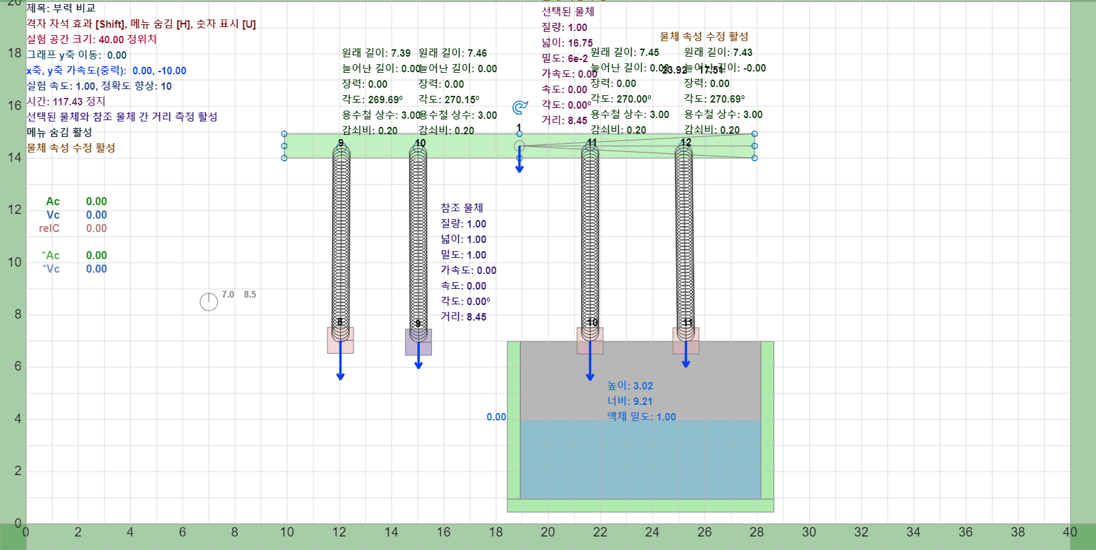Screen dimensions: 1096x550
Task: Click the '*Vc' graph label
Action: click(x=51, y=269)
